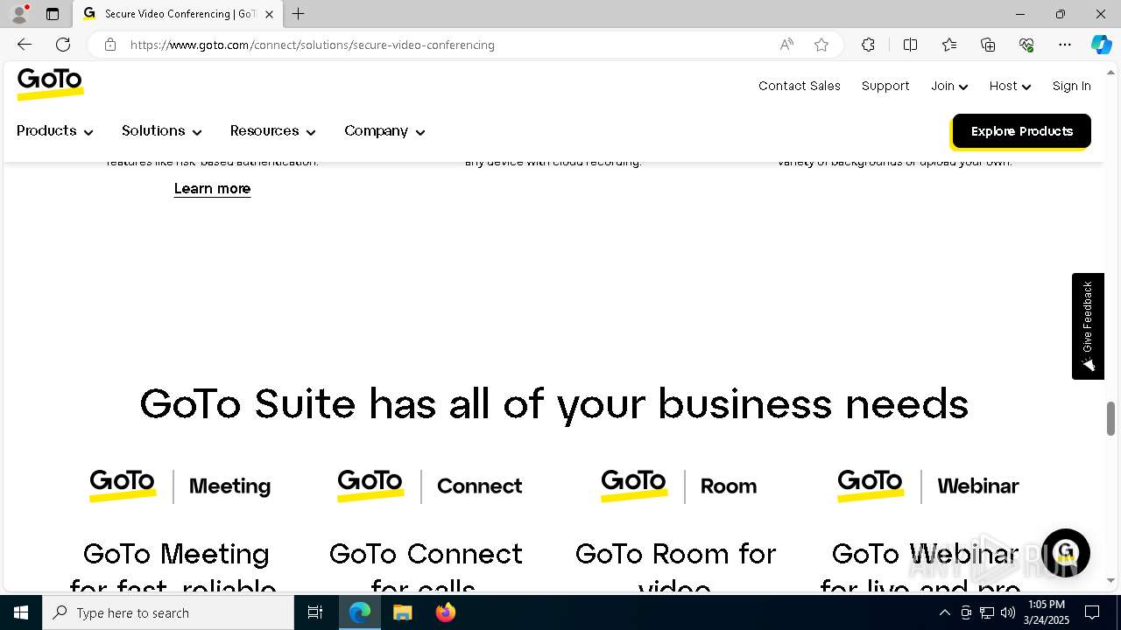Open Task View in taskbar

(x=315, y=612)
